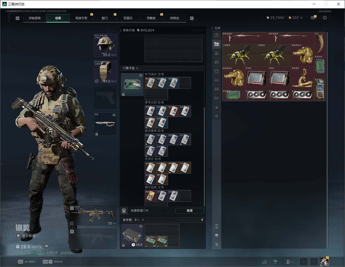The width and height of the screenshot is (345, 267).
Task: Click lock icon on the knife slot
Action: click(97, 133)
